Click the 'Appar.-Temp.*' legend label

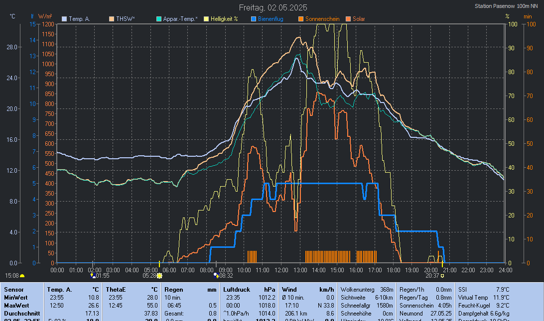coord(180,19)
